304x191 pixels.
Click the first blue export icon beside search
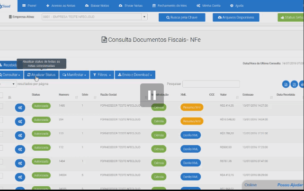click(x=286, y=84)
